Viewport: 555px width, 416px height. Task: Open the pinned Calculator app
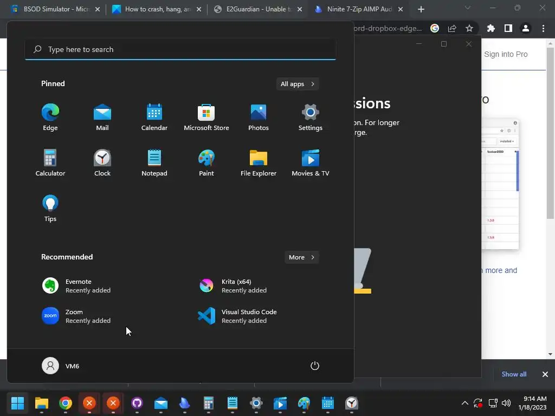click(x=50, y=162)
